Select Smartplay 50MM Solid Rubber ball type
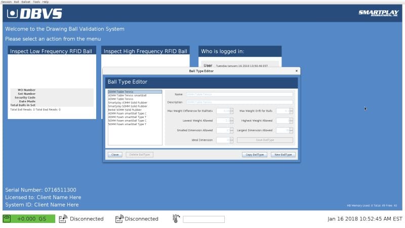 [135, 106]
